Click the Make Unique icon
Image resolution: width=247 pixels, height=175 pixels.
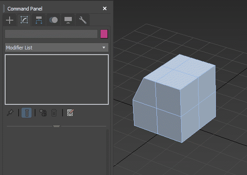tap(43, 113)
